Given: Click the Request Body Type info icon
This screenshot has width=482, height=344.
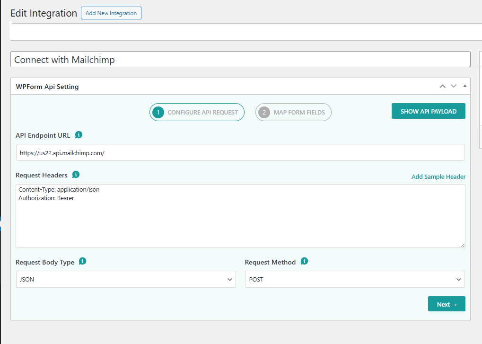Looking at the screenshot, I should click(83, 261).
